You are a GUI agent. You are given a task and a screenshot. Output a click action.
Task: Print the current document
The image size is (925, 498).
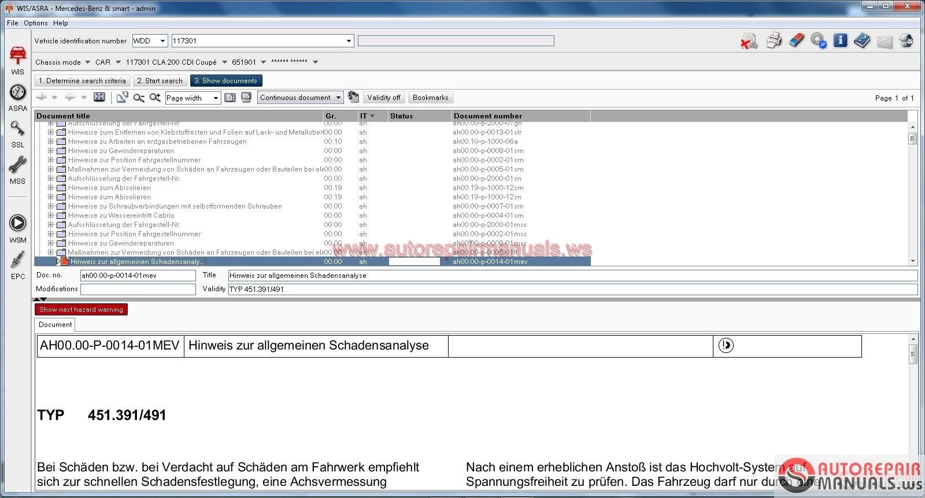pyautogui.click(x=774, y=40)
